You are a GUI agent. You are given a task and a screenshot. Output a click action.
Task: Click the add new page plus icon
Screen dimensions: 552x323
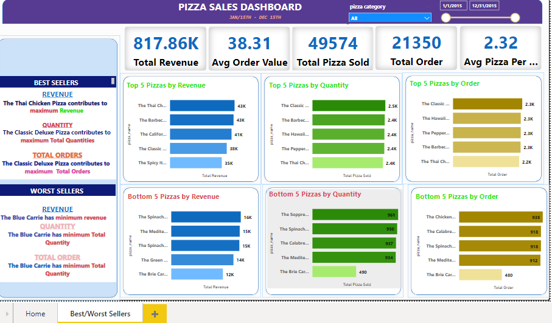155,314
